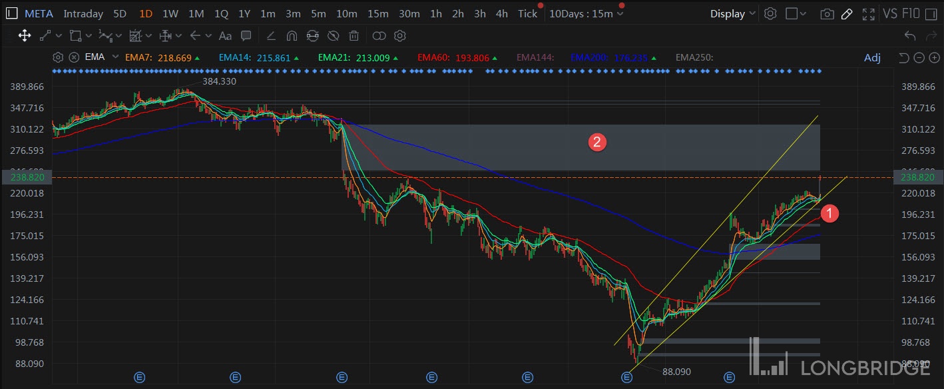The image size is (944, 389).
Task: Toggle the left sidebar panel
Action: click(11, 14)
